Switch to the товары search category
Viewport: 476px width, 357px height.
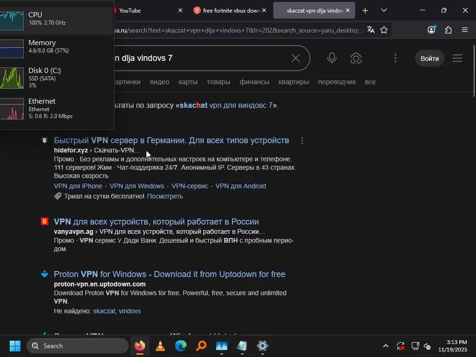click(x=218, y=82)
